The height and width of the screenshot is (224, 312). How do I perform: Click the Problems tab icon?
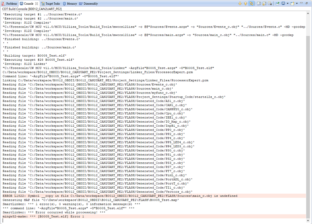(x=3, y=3)
